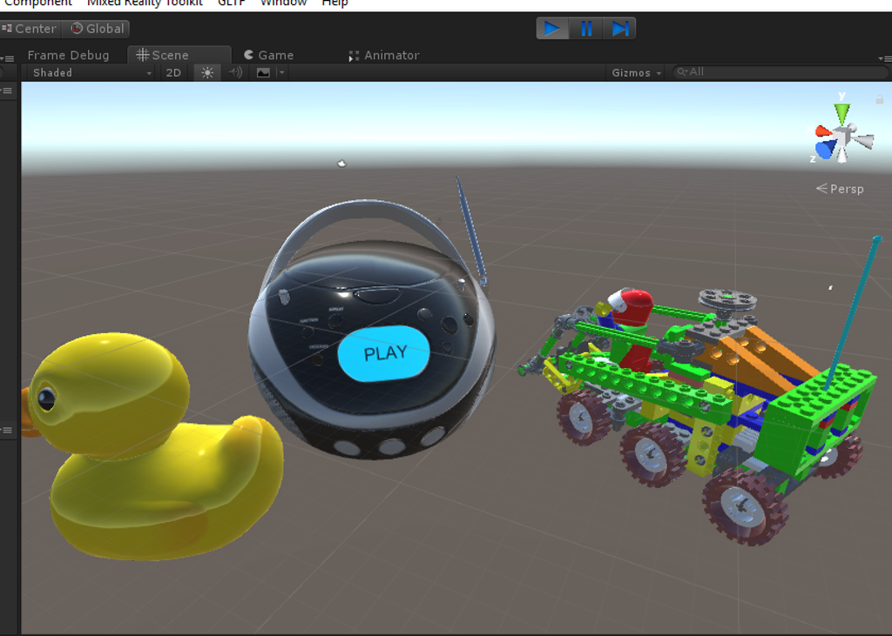The image size is (892, 636).
Task: Click the visual effects image icon
Action: tap(266, 72)
